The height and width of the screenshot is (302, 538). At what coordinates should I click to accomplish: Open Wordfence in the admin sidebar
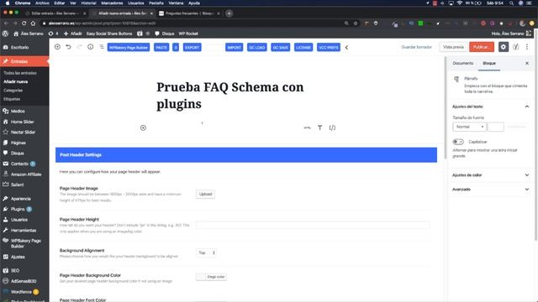[x=21, y=292]
